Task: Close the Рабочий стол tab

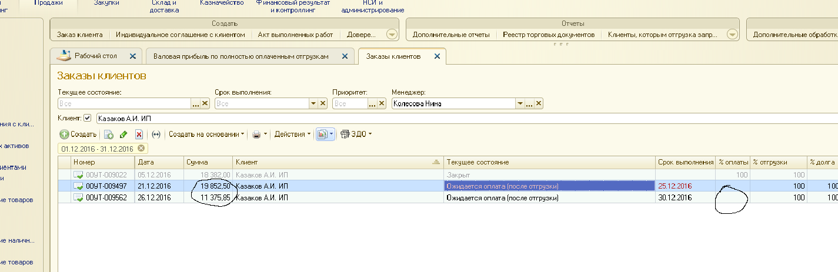Action: pos(132,56)
